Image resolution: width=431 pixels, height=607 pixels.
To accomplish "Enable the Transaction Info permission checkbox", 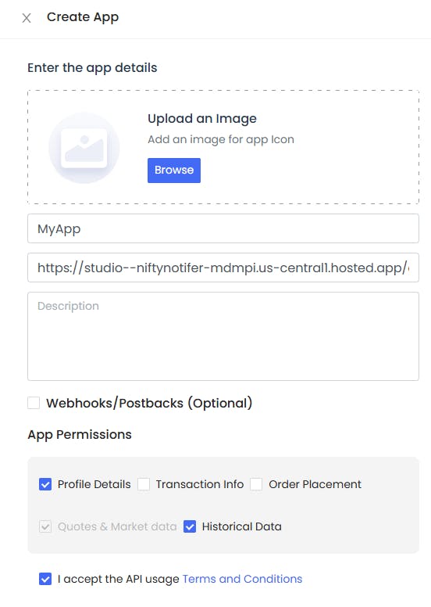I will click(x=144, y=484).
